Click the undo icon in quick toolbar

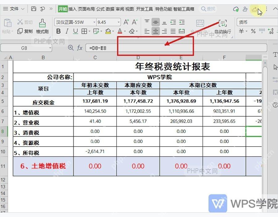click(42, 9)
